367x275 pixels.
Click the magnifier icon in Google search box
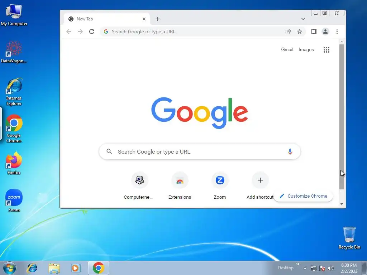(x=109, y=151)
